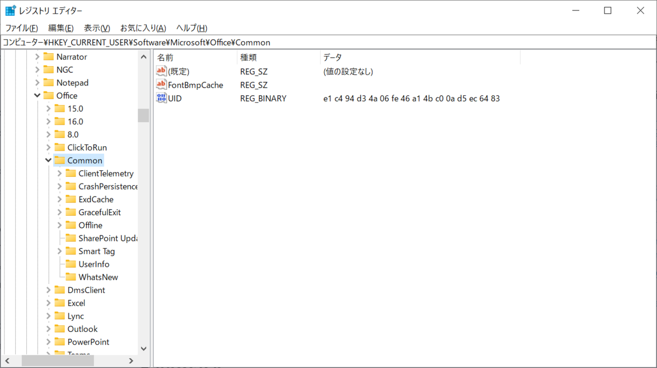Open the ヘルプ(H) menu

[x=192, y=28]
